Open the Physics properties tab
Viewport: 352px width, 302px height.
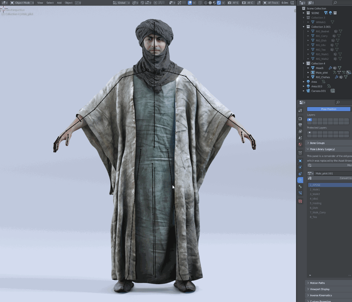pyautogui.click(x=300, y=167)
